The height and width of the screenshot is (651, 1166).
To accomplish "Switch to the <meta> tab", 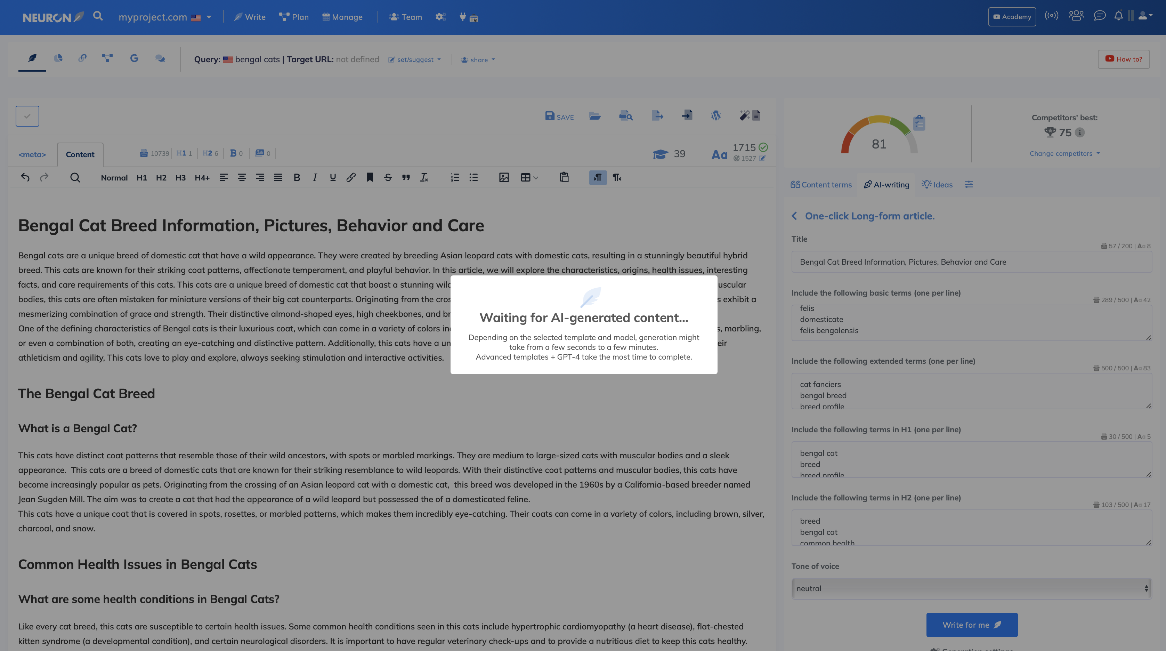I will tap(32, 155).
